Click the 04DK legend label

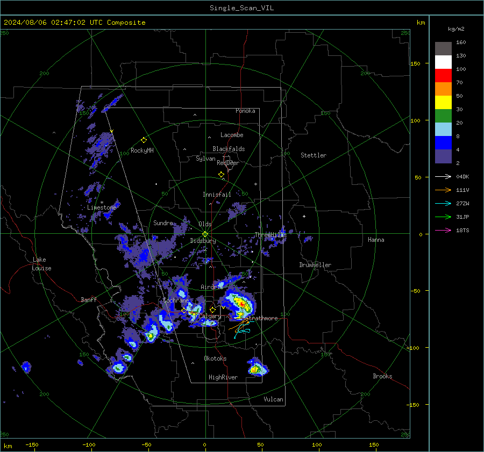click(x=462, y=176)
